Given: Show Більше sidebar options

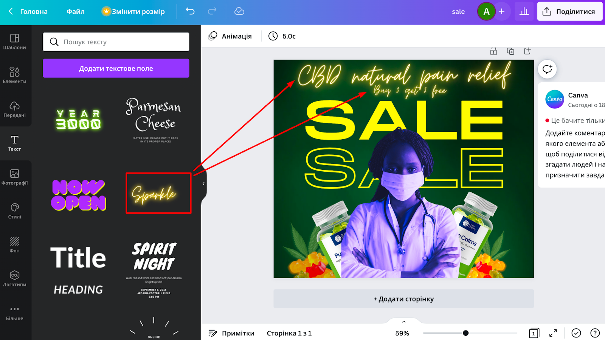Looking at the screenshot, I should coord(15,313).
